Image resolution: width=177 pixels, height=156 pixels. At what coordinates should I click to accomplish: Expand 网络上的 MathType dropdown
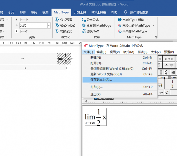[153, 25]
